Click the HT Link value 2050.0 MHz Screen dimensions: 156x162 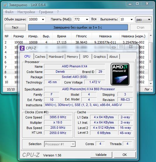pos(58,133)
